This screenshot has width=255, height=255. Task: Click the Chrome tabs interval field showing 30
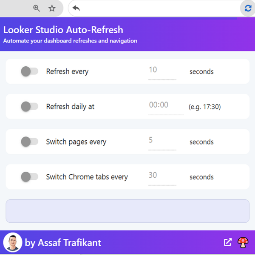[x=162, y=177]
